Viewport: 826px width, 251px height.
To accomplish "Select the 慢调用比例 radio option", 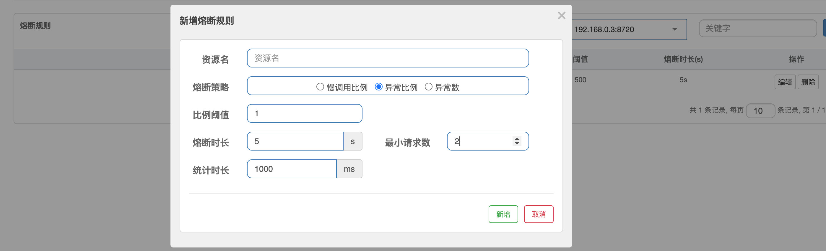I will tap(320, 87).
